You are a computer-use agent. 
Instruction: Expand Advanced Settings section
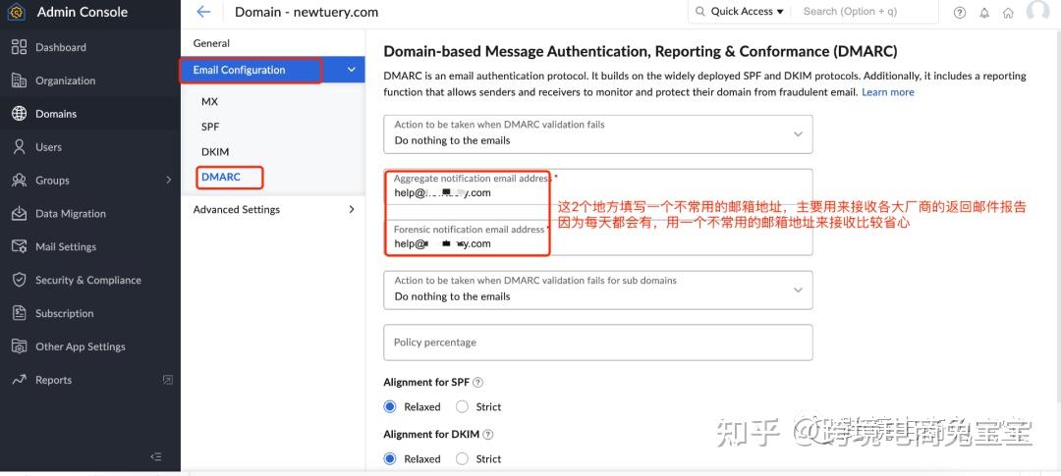tap(272, 209)
